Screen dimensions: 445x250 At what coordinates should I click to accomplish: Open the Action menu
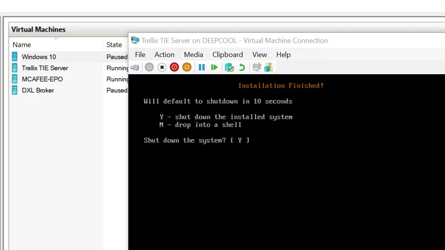coord(164,54)
